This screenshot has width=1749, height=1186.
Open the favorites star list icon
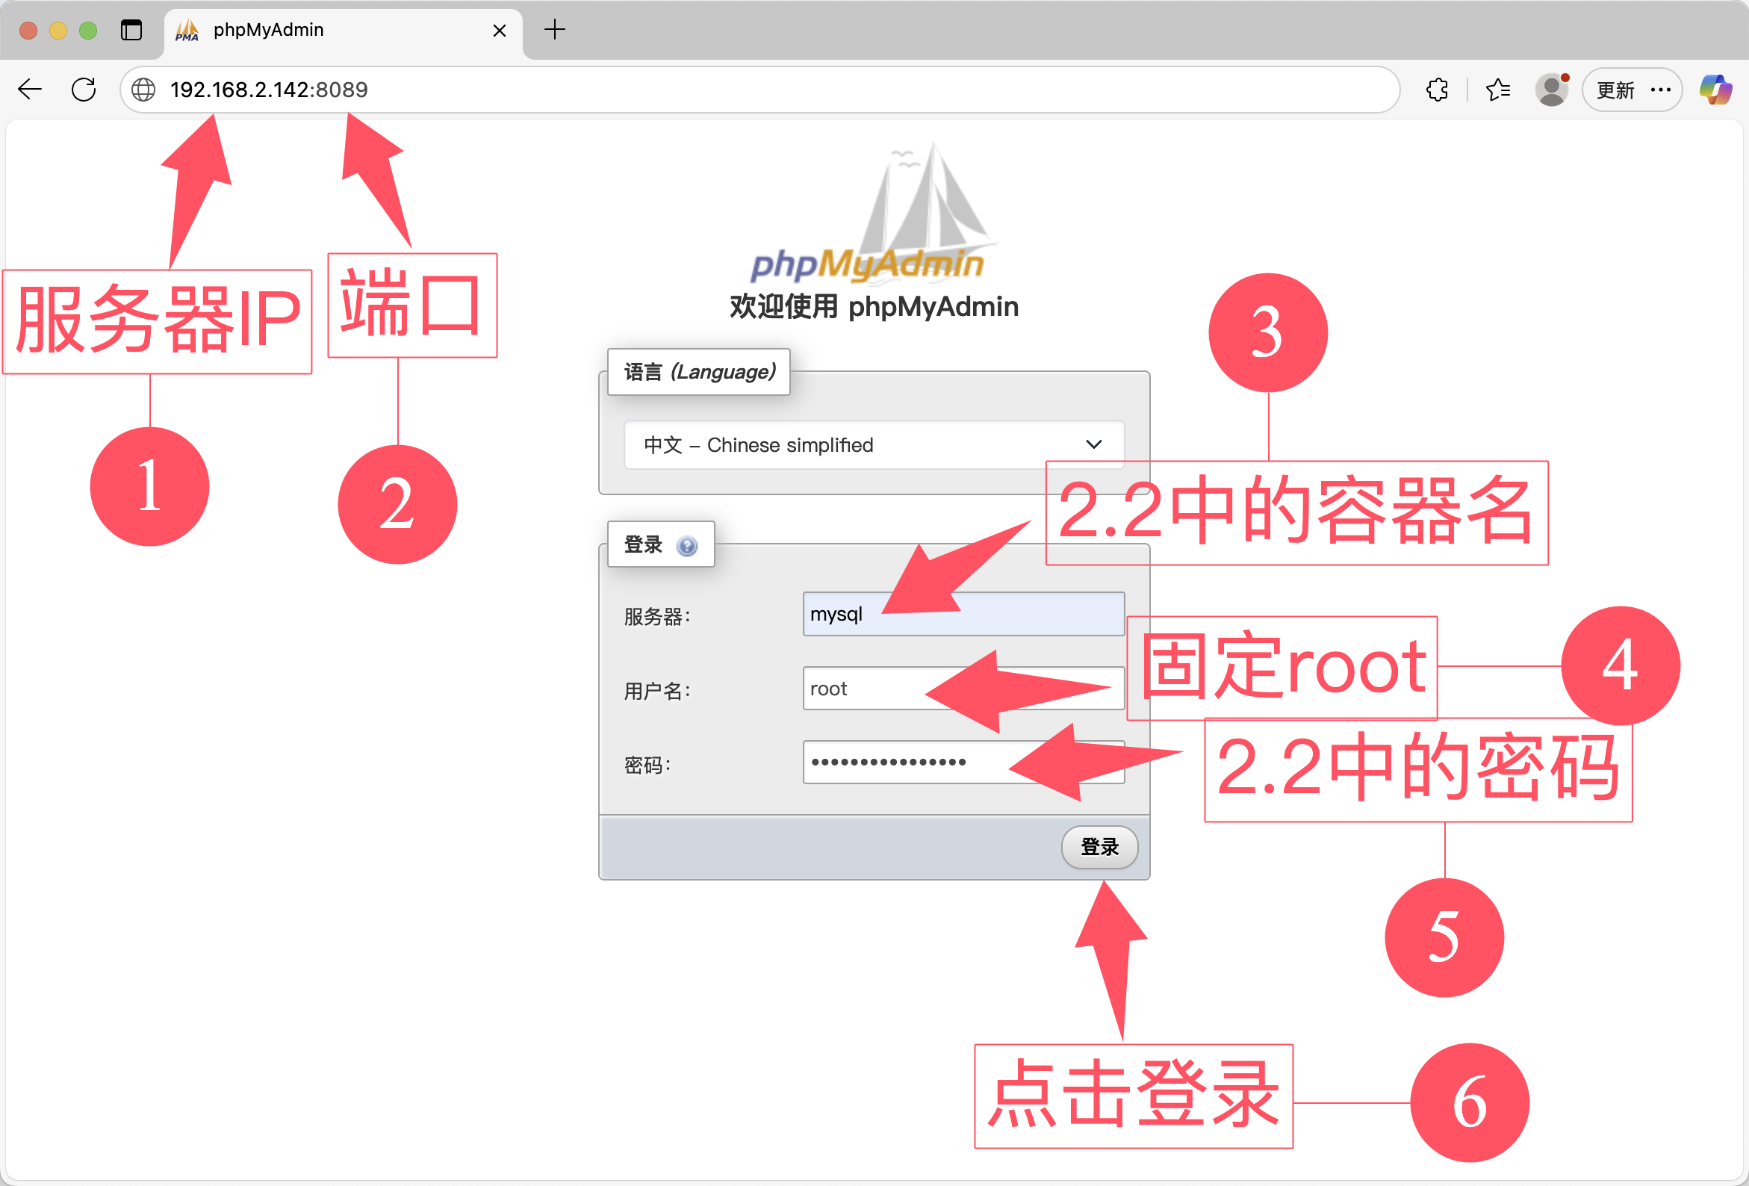point(1497,90)
